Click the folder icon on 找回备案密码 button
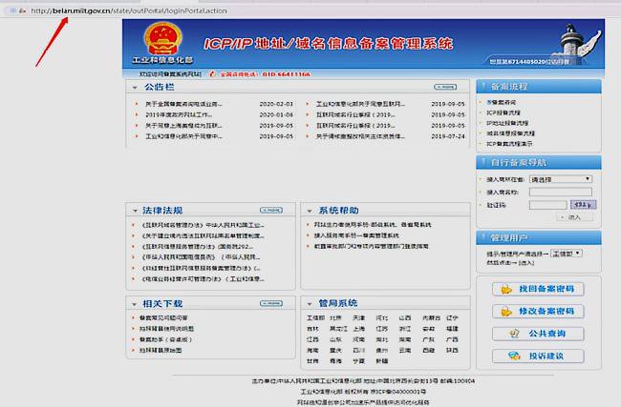Image resolution: width=621 pixels, height=407 pixels. point(506,289)
